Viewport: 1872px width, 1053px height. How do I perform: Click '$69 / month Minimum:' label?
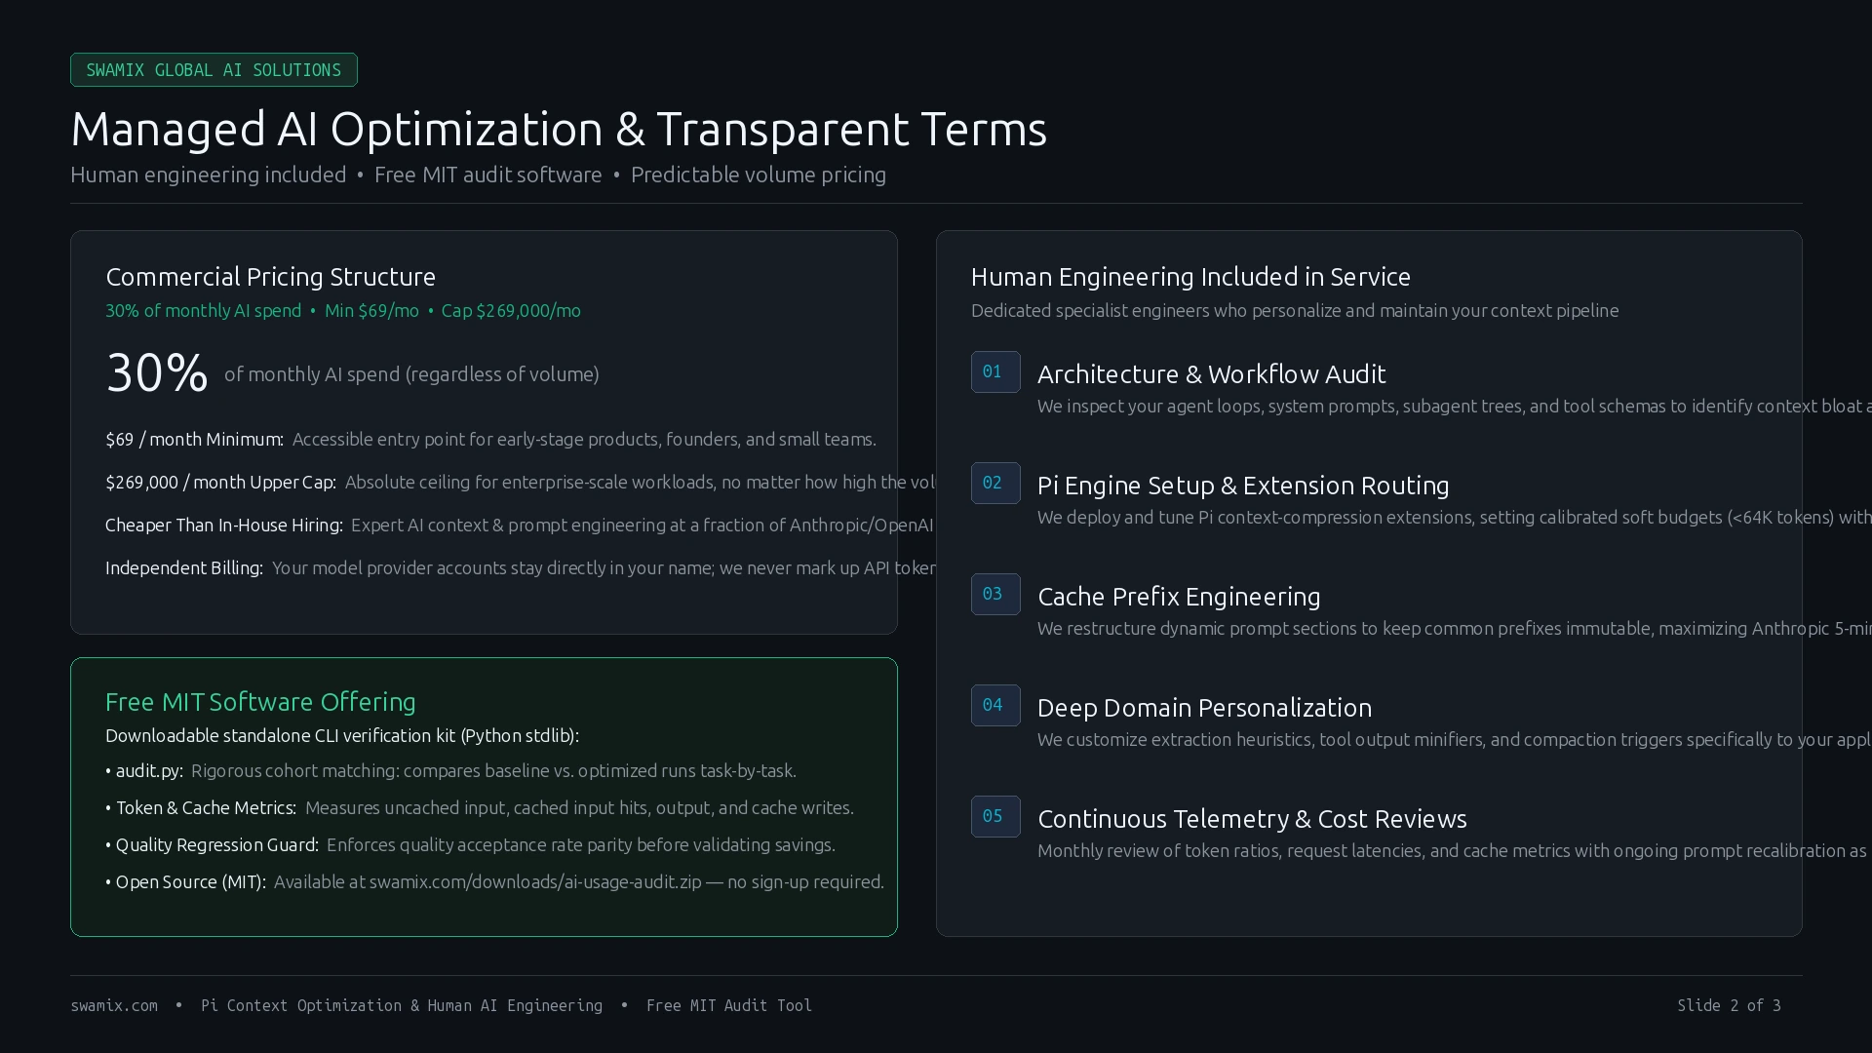(194, 440)
